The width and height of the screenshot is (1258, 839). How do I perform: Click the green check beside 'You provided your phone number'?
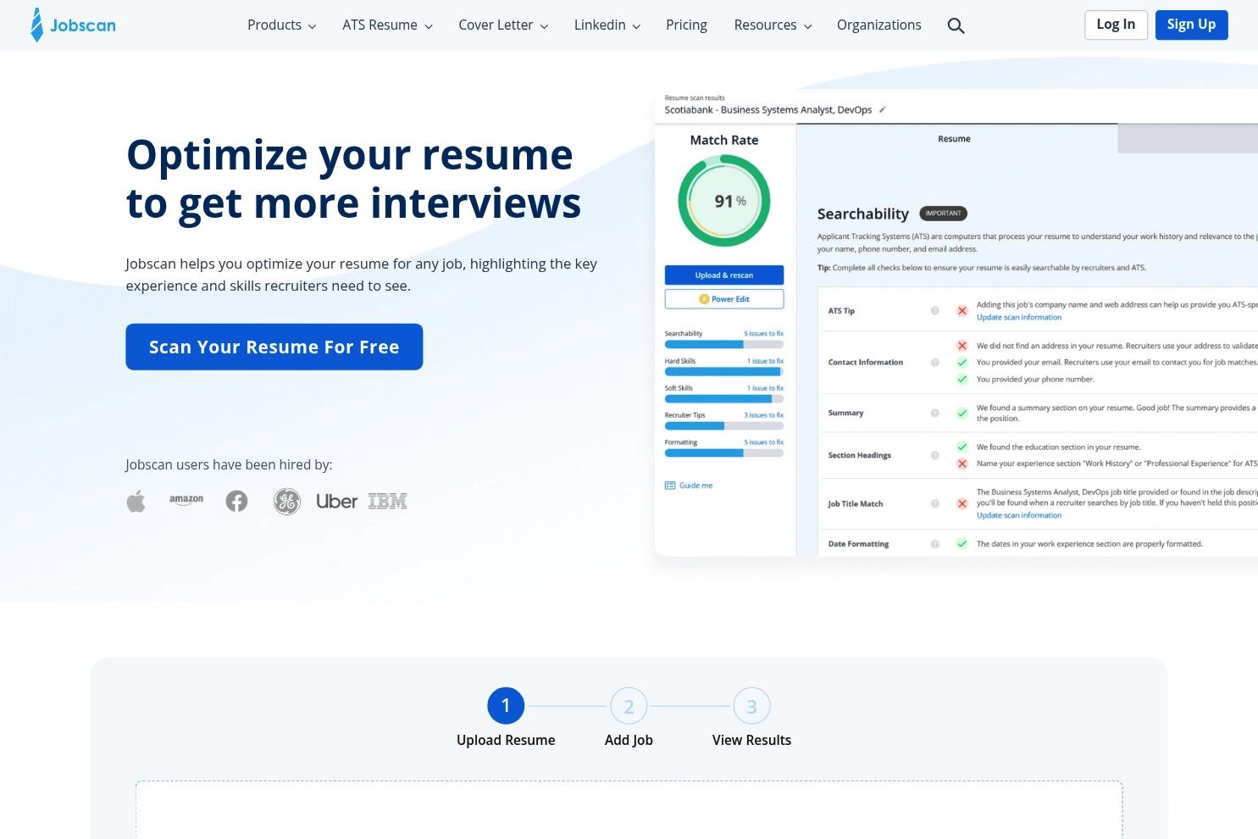(x=962, y=380)
